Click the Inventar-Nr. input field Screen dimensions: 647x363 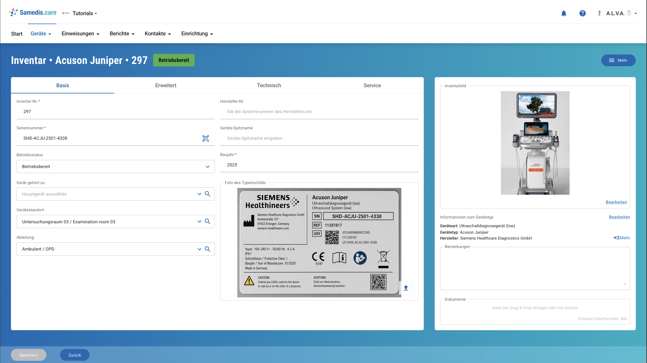click(x=116, y=112)
